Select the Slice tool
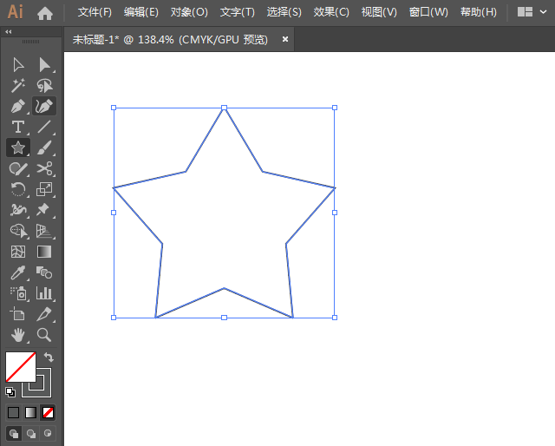The image size is (555, 446). (44, 314)
